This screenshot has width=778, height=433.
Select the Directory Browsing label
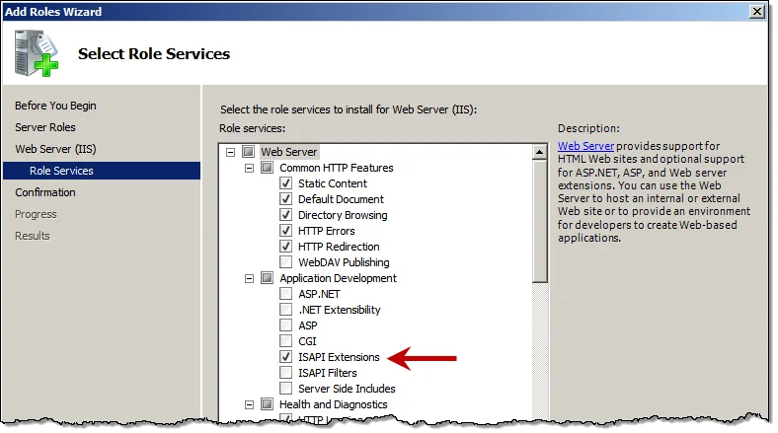343,215
